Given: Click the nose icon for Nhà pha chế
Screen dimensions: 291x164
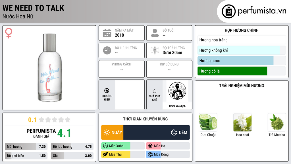Looking at the screenshot, I should click(154, 91).
